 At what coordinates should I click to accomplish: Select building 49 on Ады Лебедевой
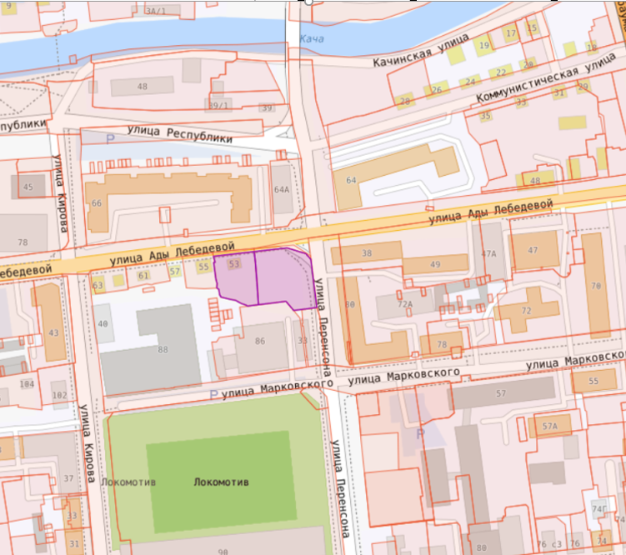tap(434, 265)
